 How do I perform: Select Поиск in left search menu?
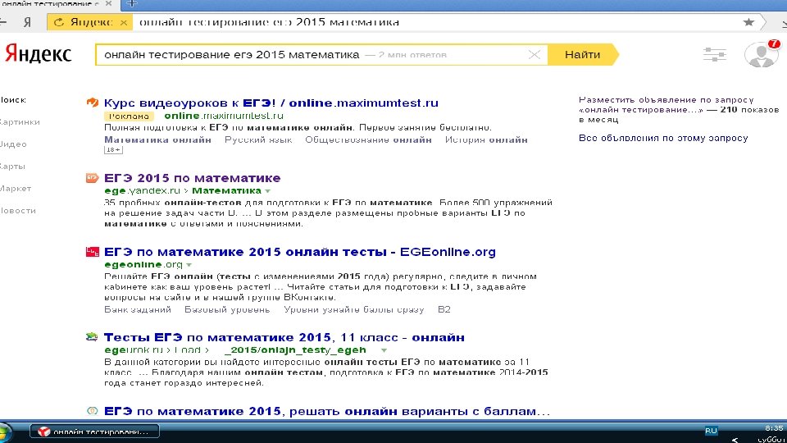point(13,100)
